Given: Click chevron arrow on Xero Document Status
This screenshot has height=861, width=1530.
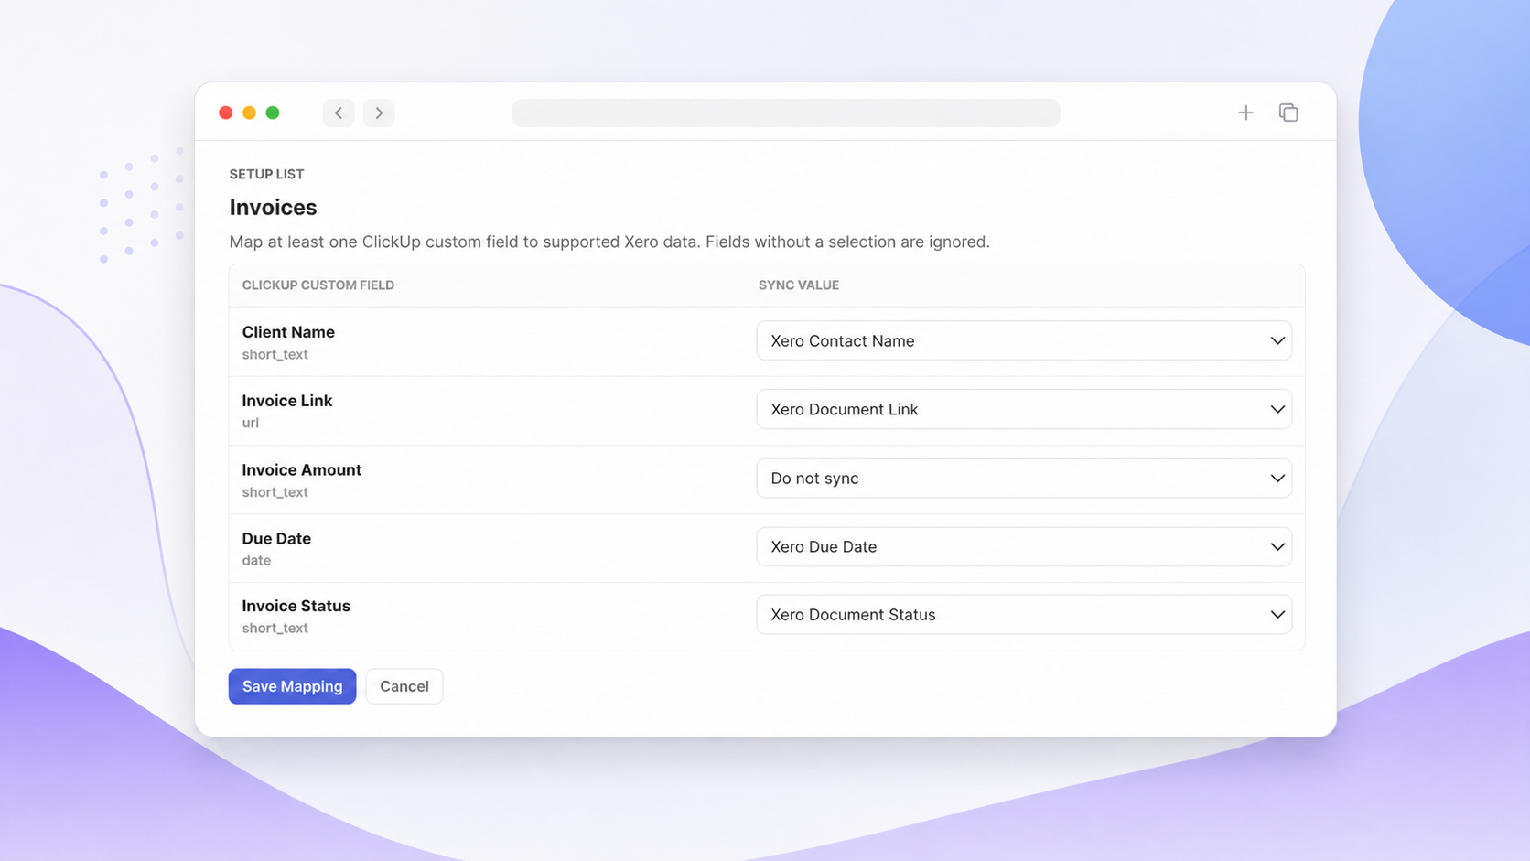Looking at the screenshot, I should pos(1277,615).
